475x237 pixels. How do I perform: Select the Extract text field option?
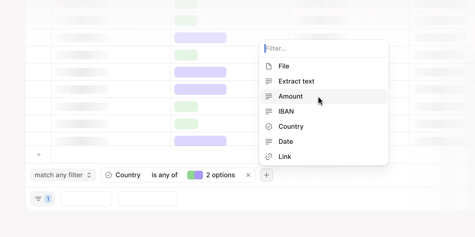point(324,81)
